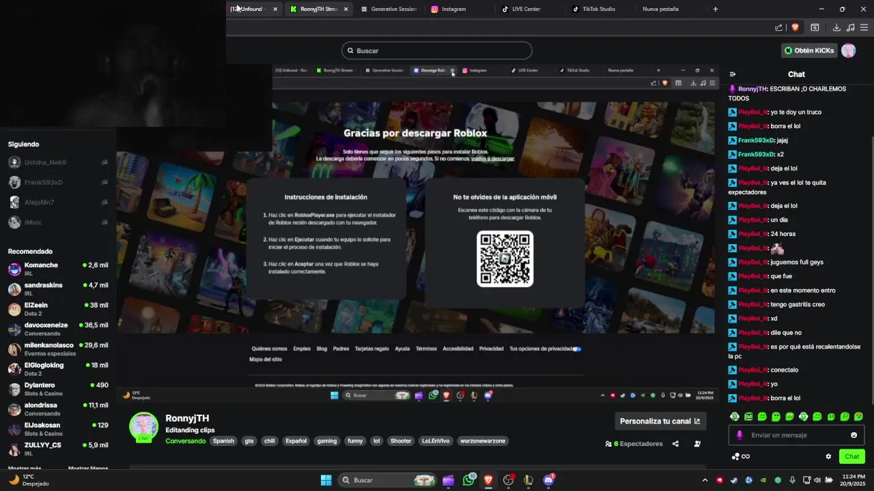Click Mostrar más in the recommended list

tap(25, 468)
